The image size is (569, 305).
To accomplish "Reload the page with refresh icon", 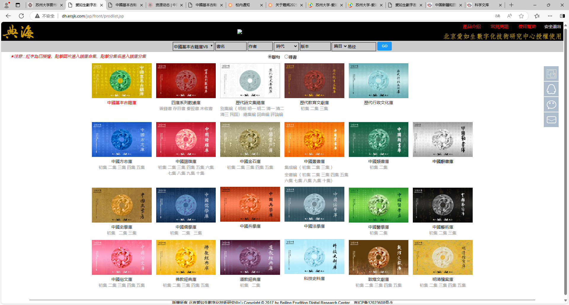I will [x=21, y=16].
